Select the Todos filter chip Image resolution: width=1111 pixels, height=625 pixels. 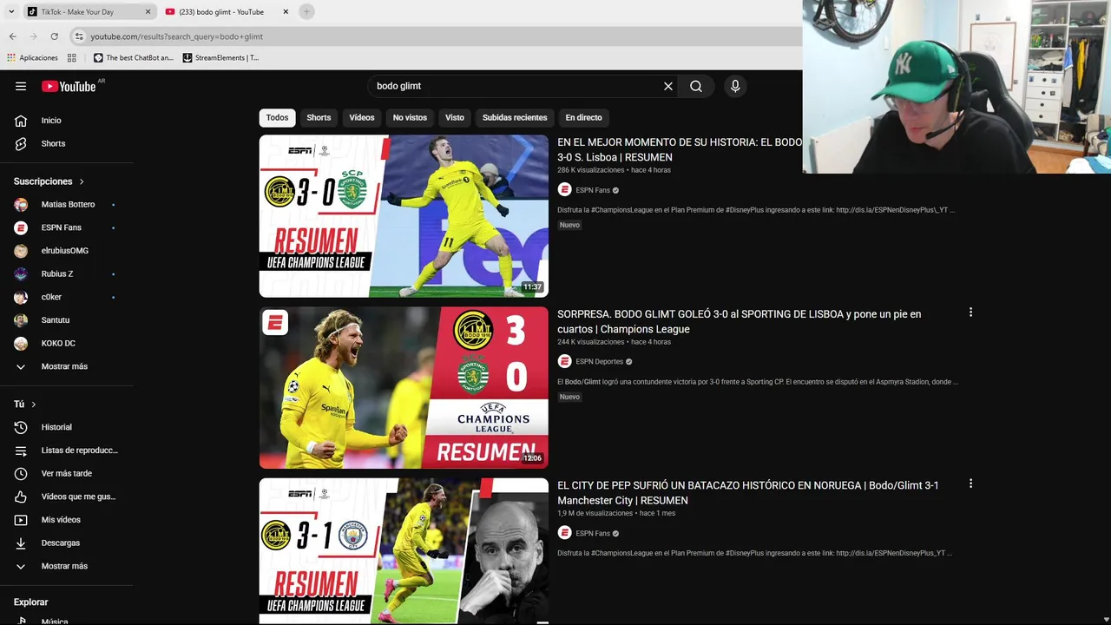(277, 117)
